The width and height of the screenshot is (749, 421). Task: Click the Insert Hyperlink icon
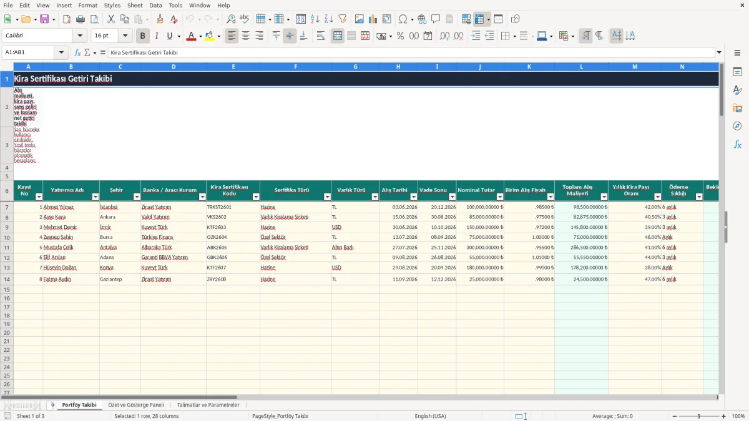click(423, 19)
